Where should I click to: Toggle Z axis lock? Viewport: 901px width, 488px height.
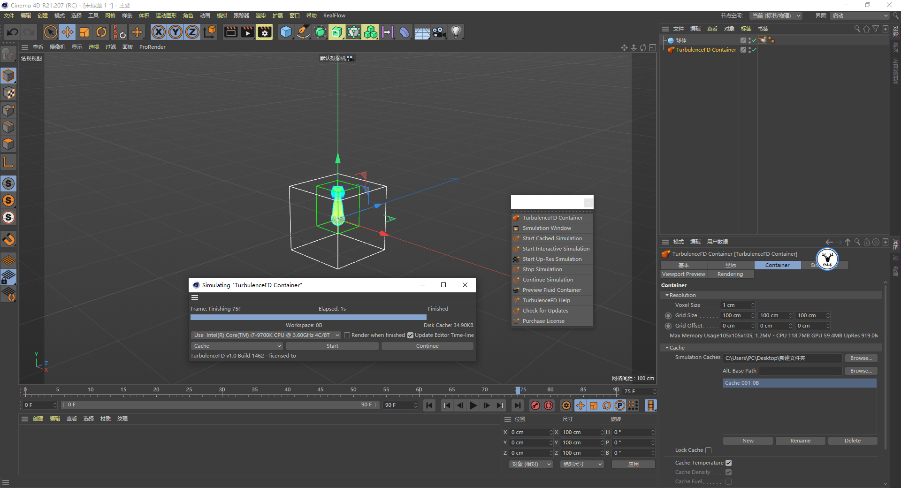tap(192, 32)
